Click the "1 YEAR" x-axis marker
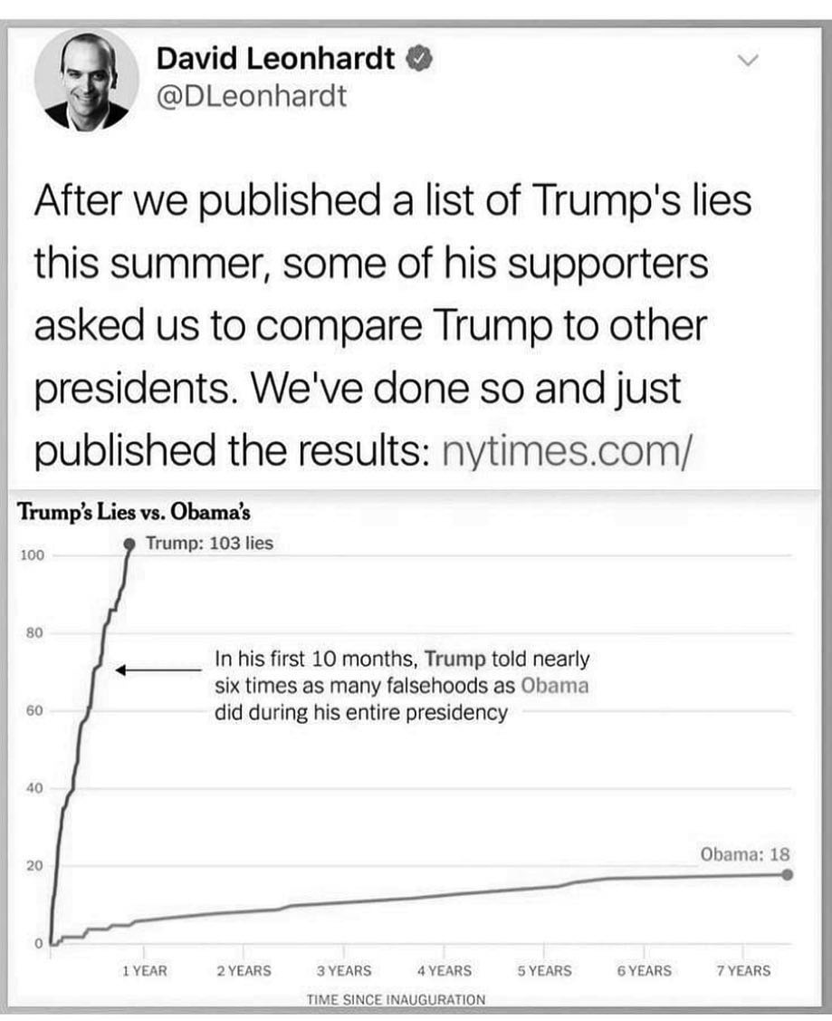Viewport: 832px width, 1021px height. (144, 970)
